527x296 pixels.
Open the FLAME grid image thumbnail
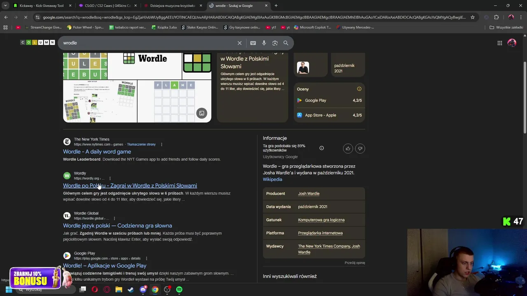pyautogui.click(x=174, y=102)
